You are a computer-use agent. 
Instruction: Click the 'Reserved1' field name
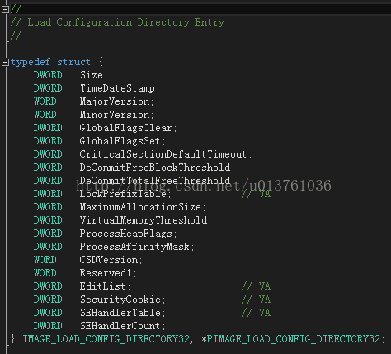coord(106,273)
